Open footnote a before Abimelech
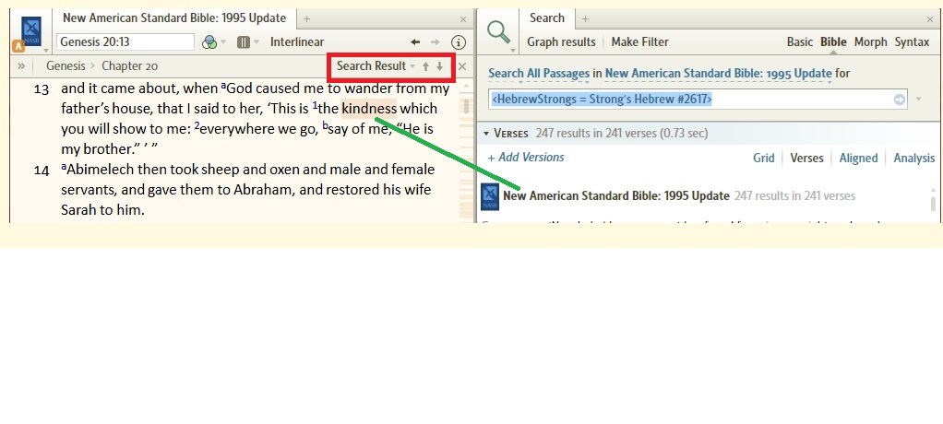Viewport: 943px width, 424px height. click(64, 166)
